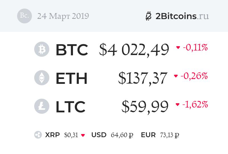Viewport: 228px width, 154px height.
Task: Click the red down arrow after XRP price
Action: pos(83,135)
